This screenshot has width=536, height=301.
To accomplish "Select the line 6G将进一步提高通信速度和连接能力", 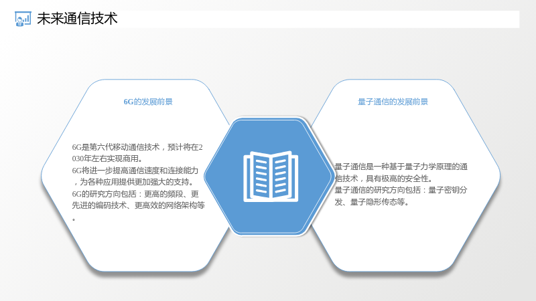I will tap(135, 171).
